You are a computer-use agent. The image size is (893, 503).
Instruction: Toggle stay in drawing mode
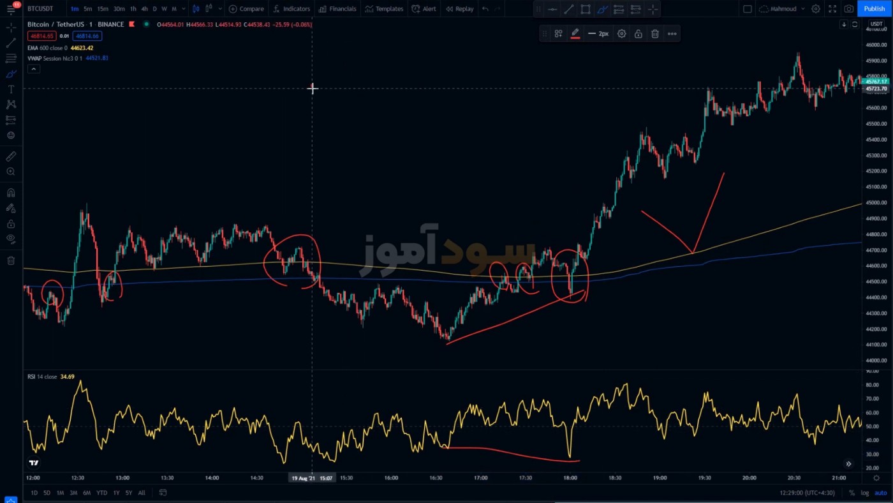11,208
